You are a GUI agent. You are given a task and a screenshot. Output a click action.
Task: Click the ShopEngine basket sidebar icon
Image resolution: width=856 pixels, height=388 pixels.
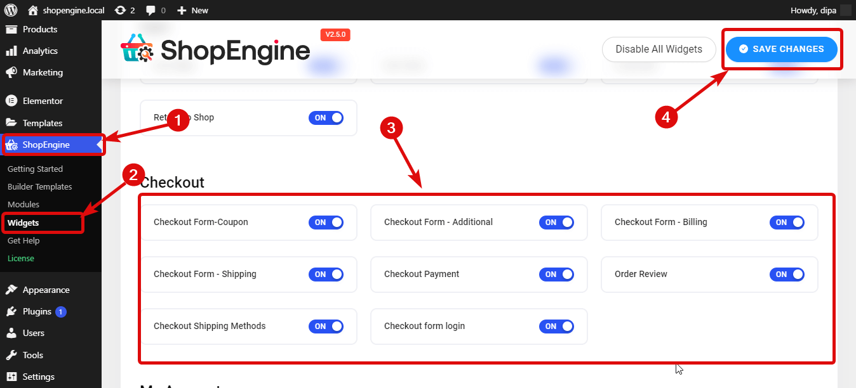[x=11, y=145]
